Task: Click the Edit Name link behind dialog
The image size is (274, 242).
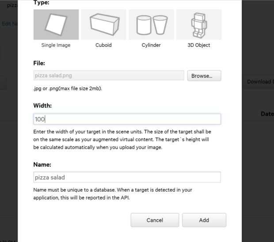Action: pyautogui.click(x=9, y=23)
